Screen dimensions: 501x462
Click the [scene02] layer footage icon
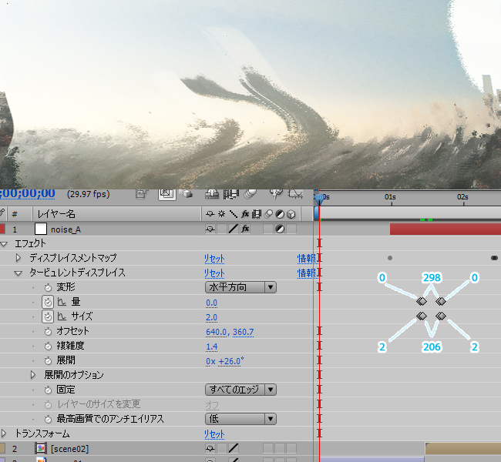pyautogui.click(x=41, y=448)
